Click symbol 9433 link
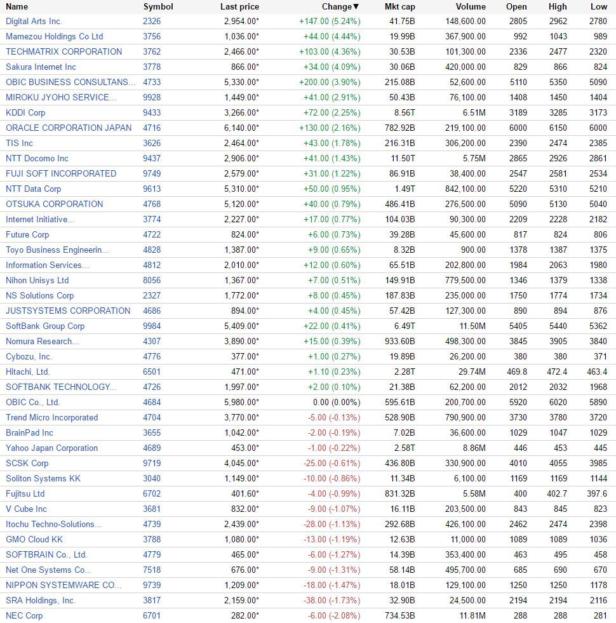The image size is (616, 623). (152, 112)
